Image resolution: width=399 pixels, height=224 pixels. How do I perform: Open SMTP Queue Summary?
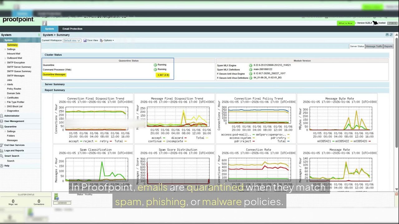point(19,71)
